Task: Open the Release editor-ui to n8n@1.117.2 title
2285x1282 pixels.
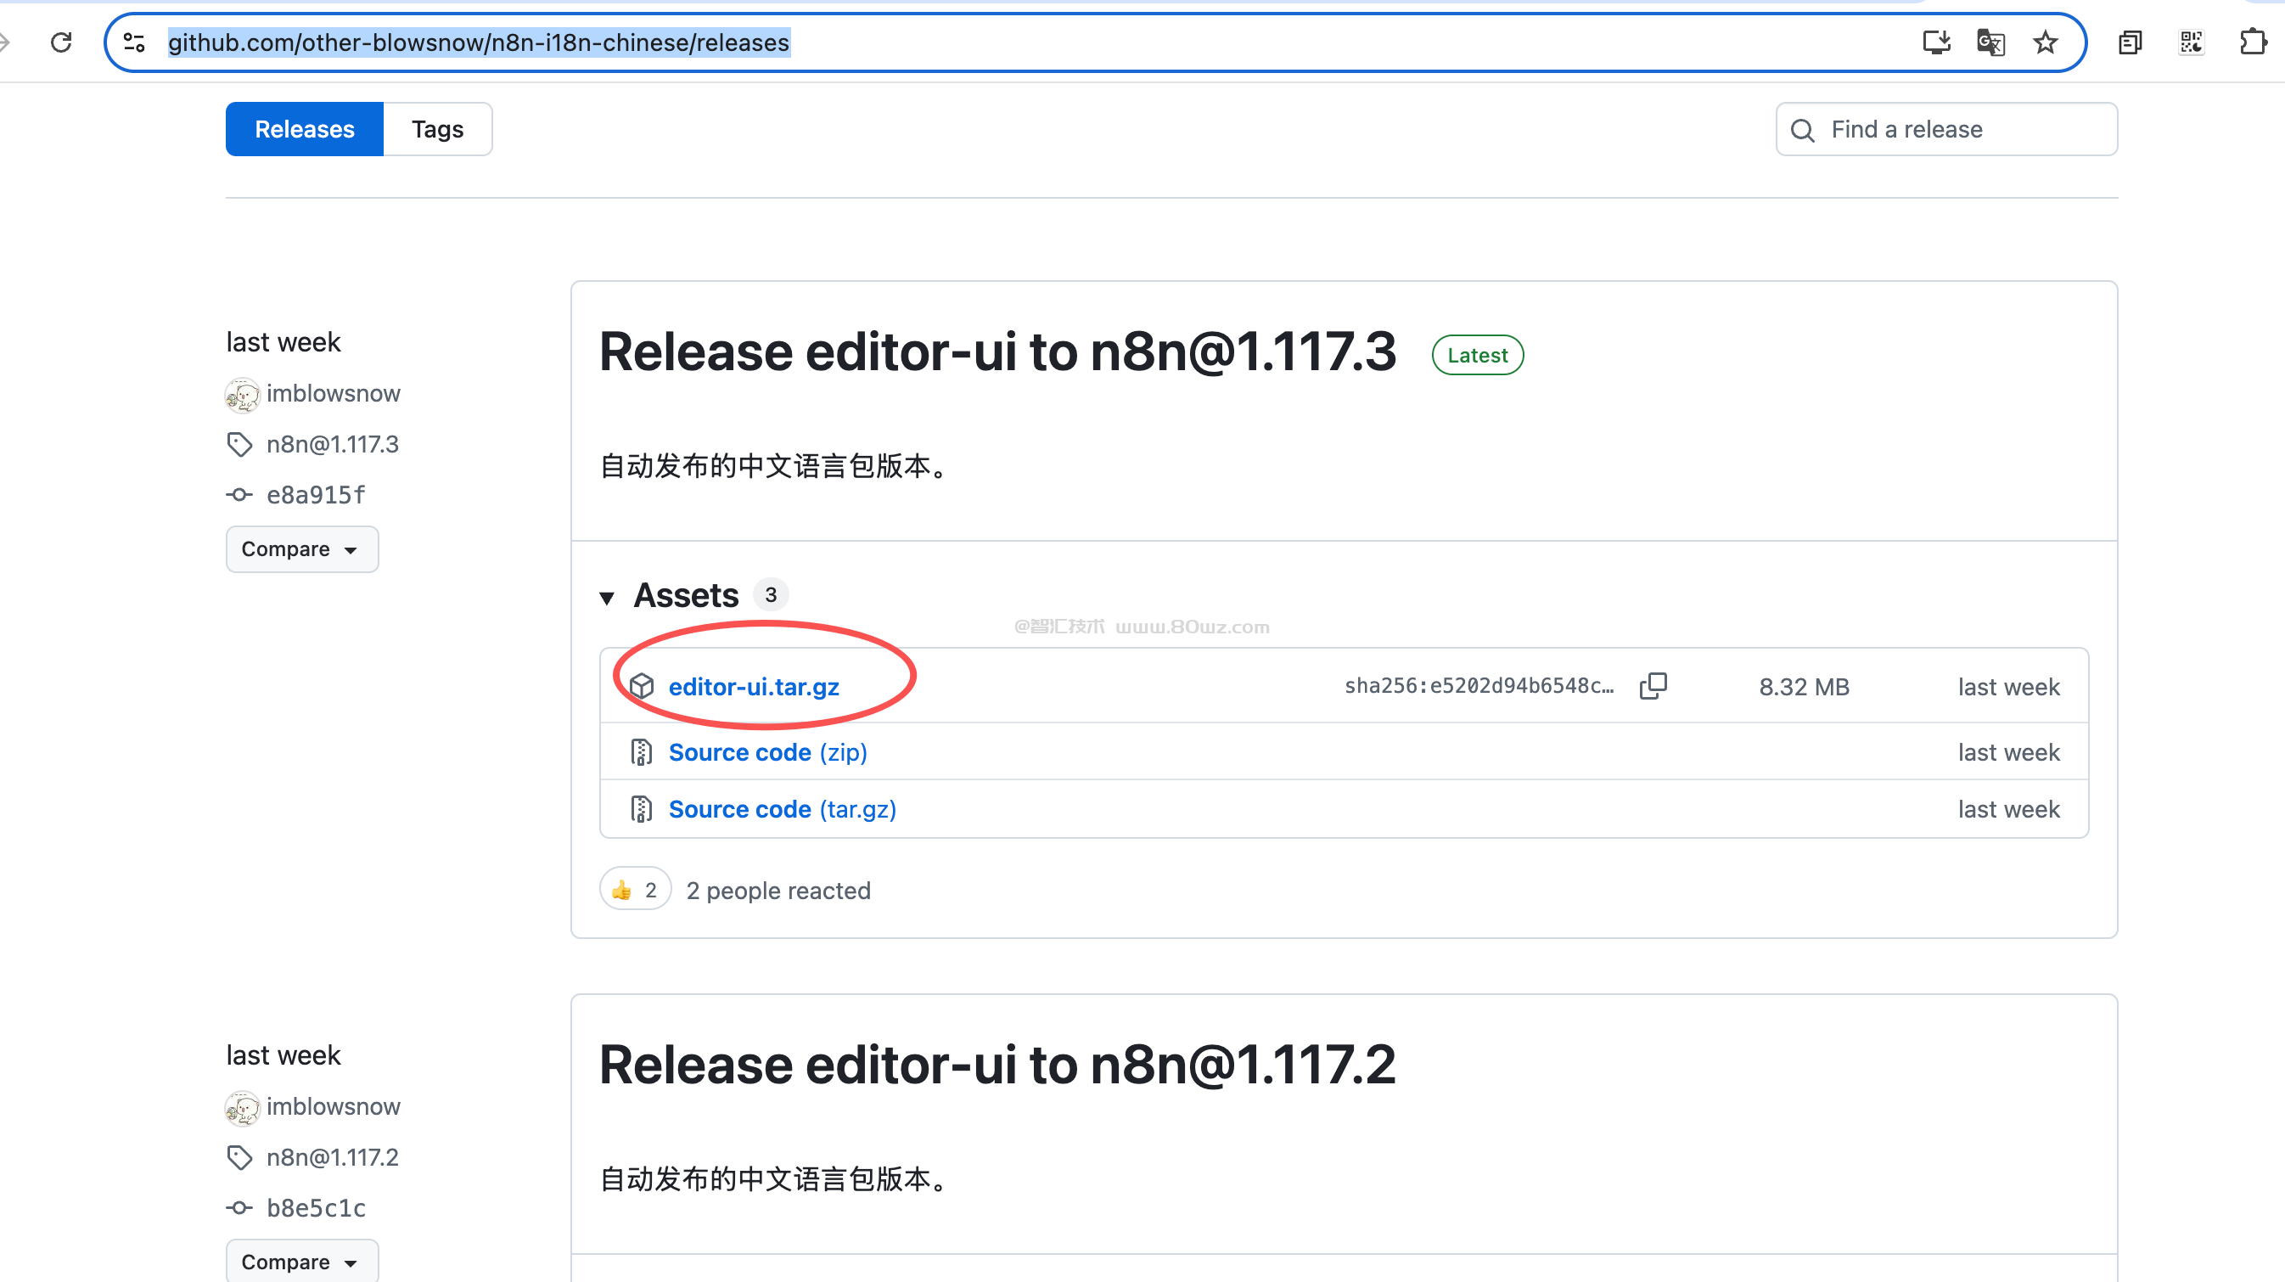Action: pyautogui.click(x=997, y=1065)
